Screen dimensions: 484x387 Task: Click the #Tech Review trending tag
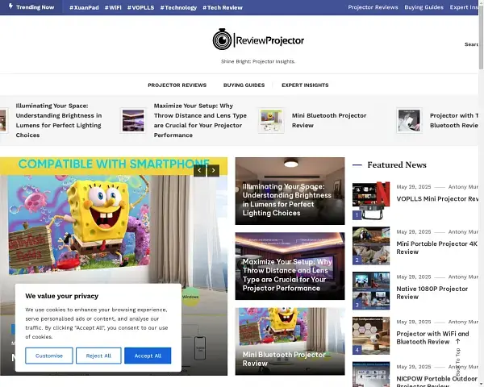pyautogui.click(x=222, y=7)
